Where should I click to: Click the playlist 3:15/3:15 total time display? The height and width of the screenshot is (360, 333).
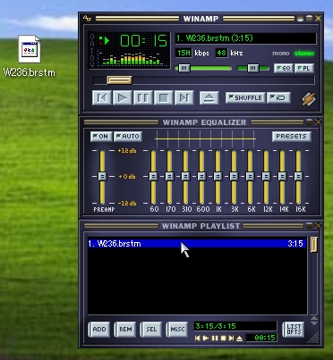click(x=235, y=326)
